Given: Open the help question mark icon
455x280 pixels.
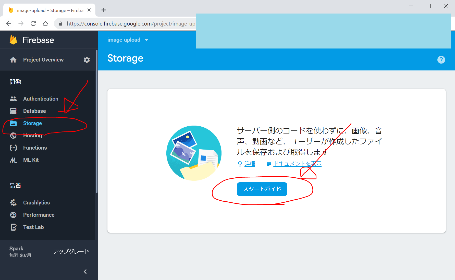Looking at the screenshot, I should [441, 60].
